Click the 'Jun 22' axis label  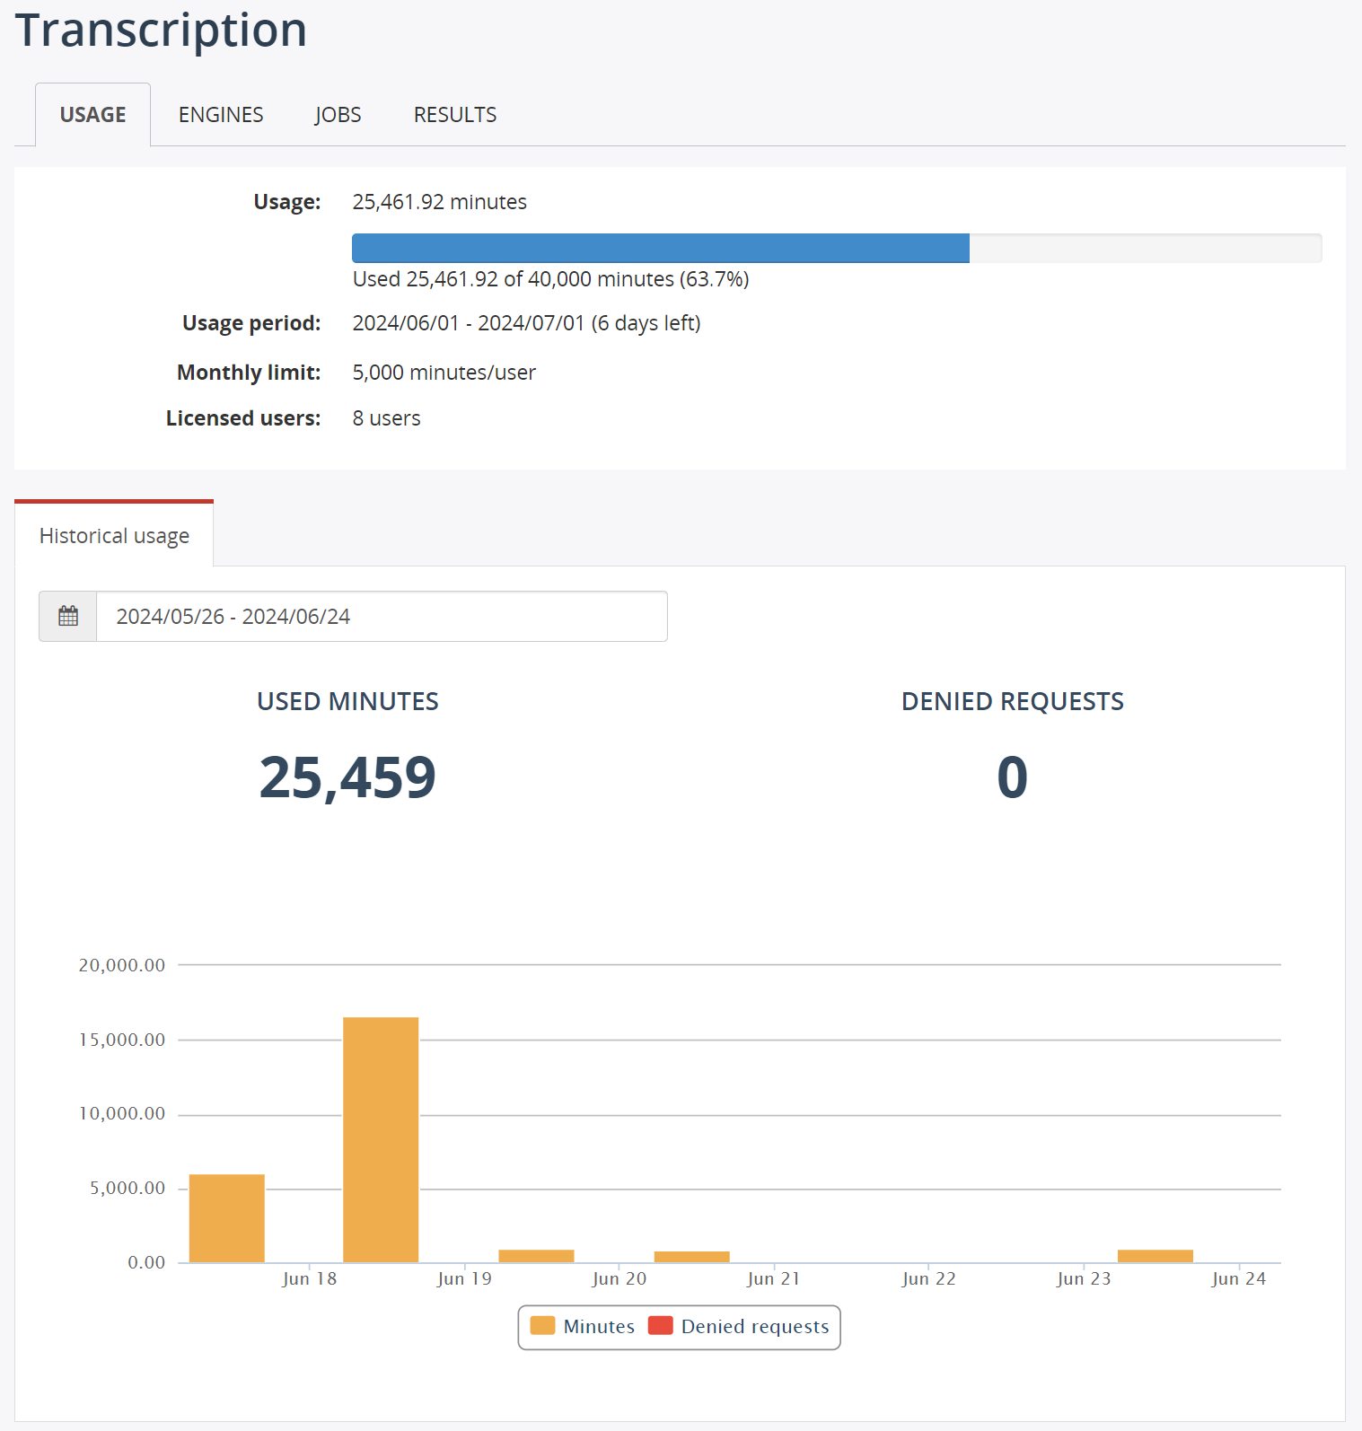coord(928,1278)
